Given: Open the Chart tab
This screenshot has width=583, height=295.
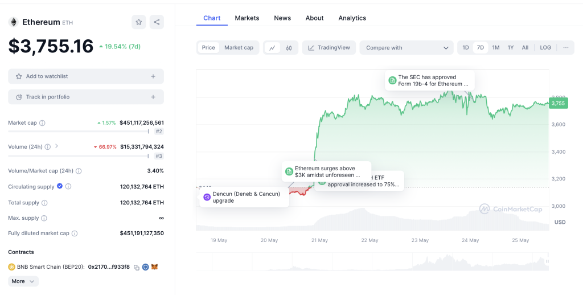Looking at the screenshot, I should coord(212,18).
